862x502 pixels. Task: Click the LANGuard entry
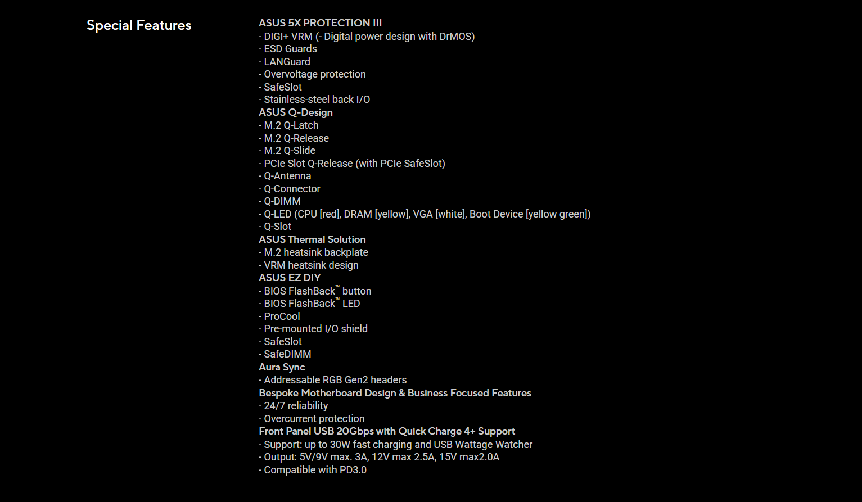285,62
